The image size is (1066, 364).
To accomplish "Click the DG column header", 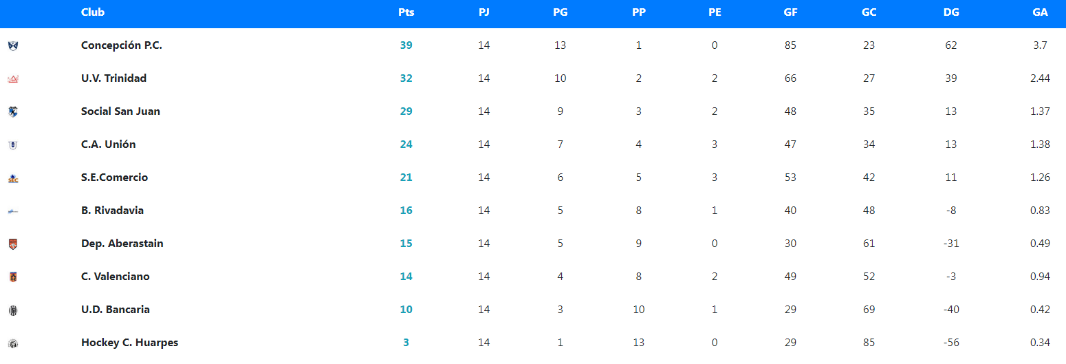I will [951, 12].
